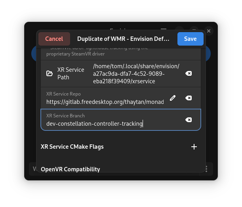
Task: Open the kebab menu behind the dialog
Action: tap(206, 169)
